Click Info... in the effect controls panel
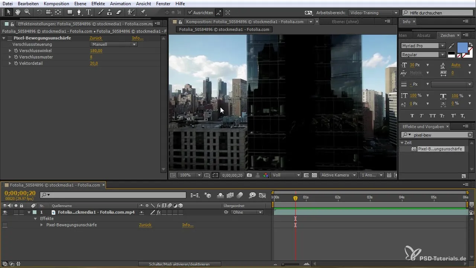 138,38
